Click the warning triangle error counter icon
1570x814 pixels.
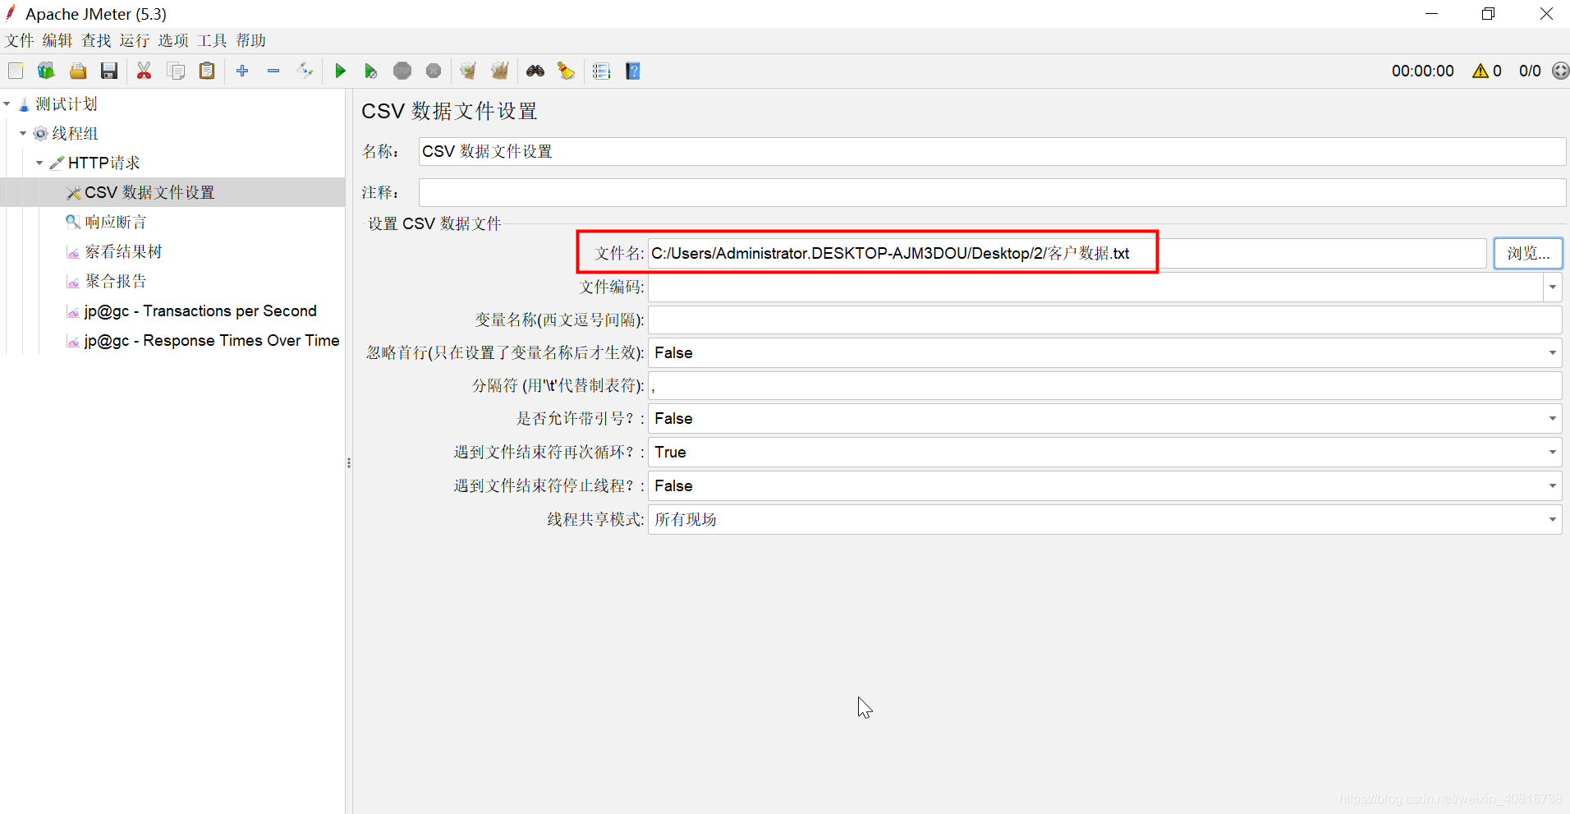1480,71
